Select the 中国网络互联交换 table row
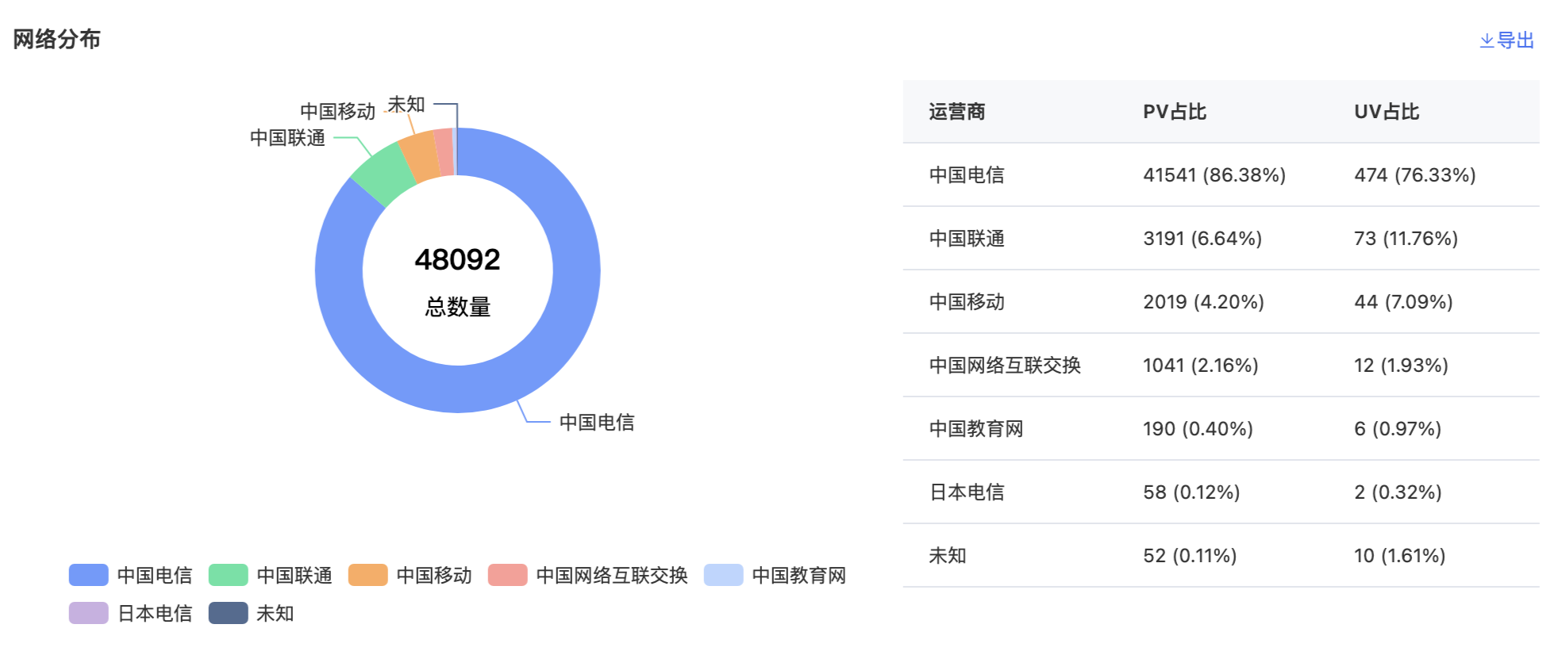 (1222, 366)
